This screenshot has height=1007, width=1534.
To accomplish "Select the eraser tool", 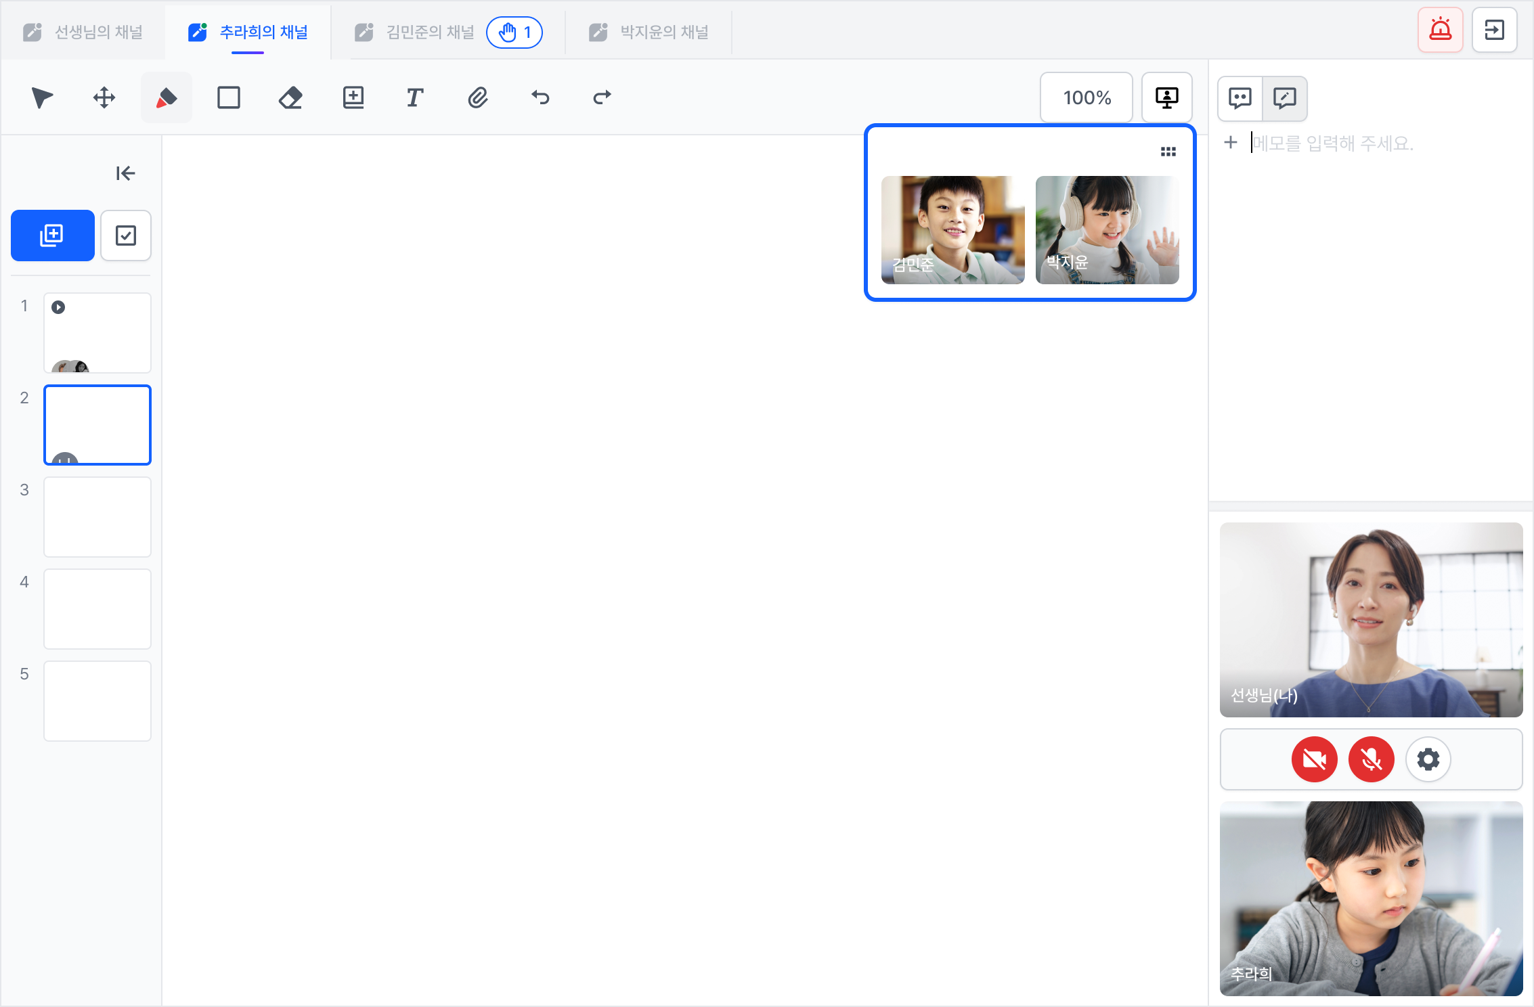I will point(291,97).
